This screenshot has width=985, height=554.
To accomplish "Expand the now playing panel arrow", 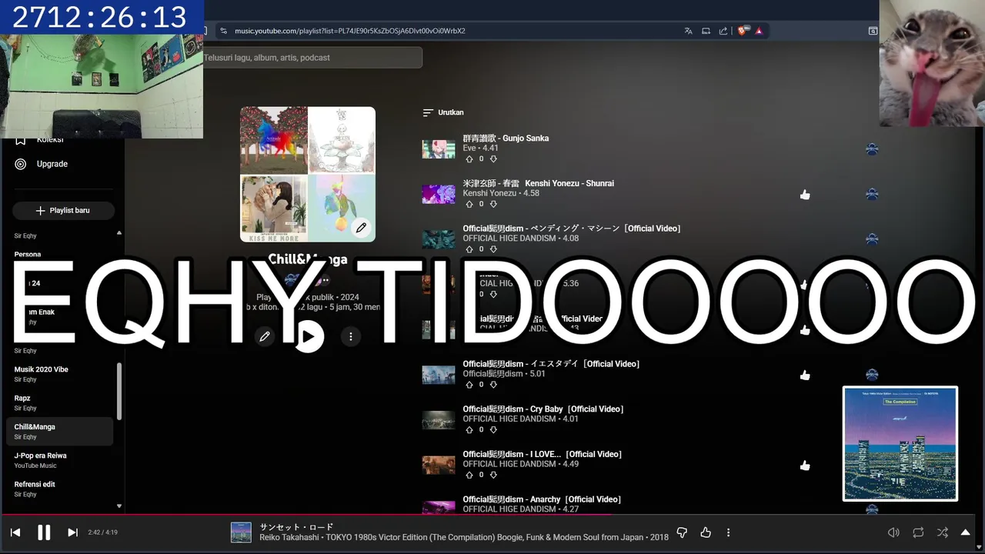I will tap(965, 532).
